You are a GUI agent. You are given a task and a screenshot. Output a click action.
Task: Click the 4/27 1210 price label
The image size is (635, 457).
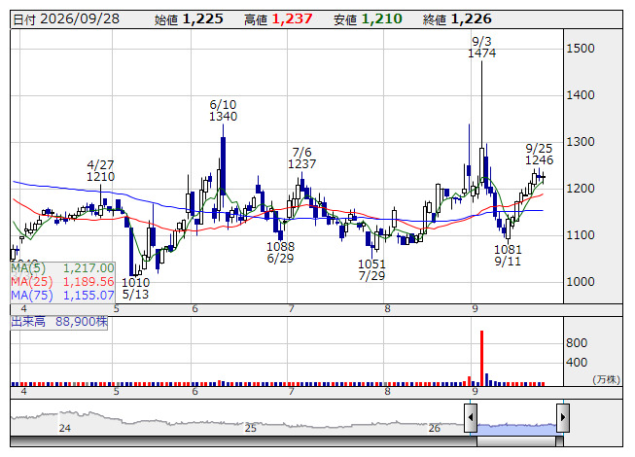100,171
